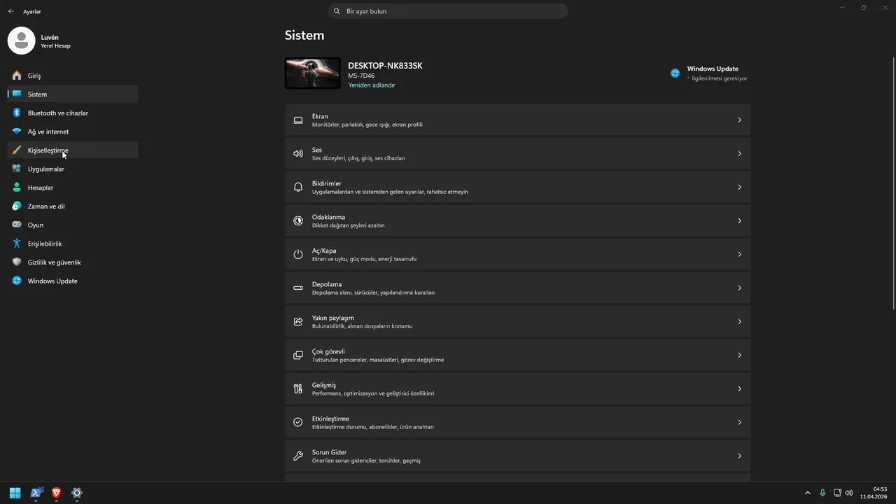Click the desktop wallpaper thumbnail preview
The height and width of the screenshot is (504, 896).
(312, 73)
